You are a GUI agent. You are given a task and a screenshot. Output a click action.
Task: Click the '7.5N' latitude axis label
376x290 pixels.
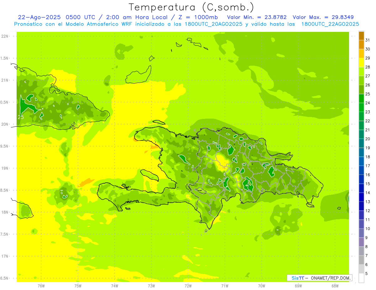[x=5, y=234]
